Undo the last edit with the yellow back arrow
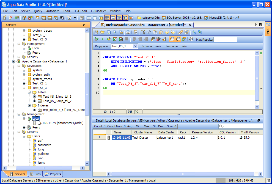The image size is (272, 184). [x=167, y=32]
